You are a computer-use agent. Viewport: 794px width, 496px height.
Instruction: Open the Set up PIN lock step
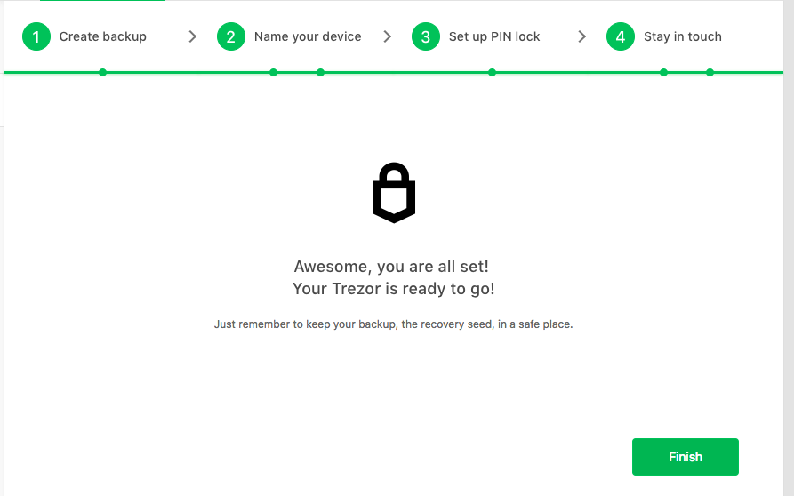(x=494, y=36)
